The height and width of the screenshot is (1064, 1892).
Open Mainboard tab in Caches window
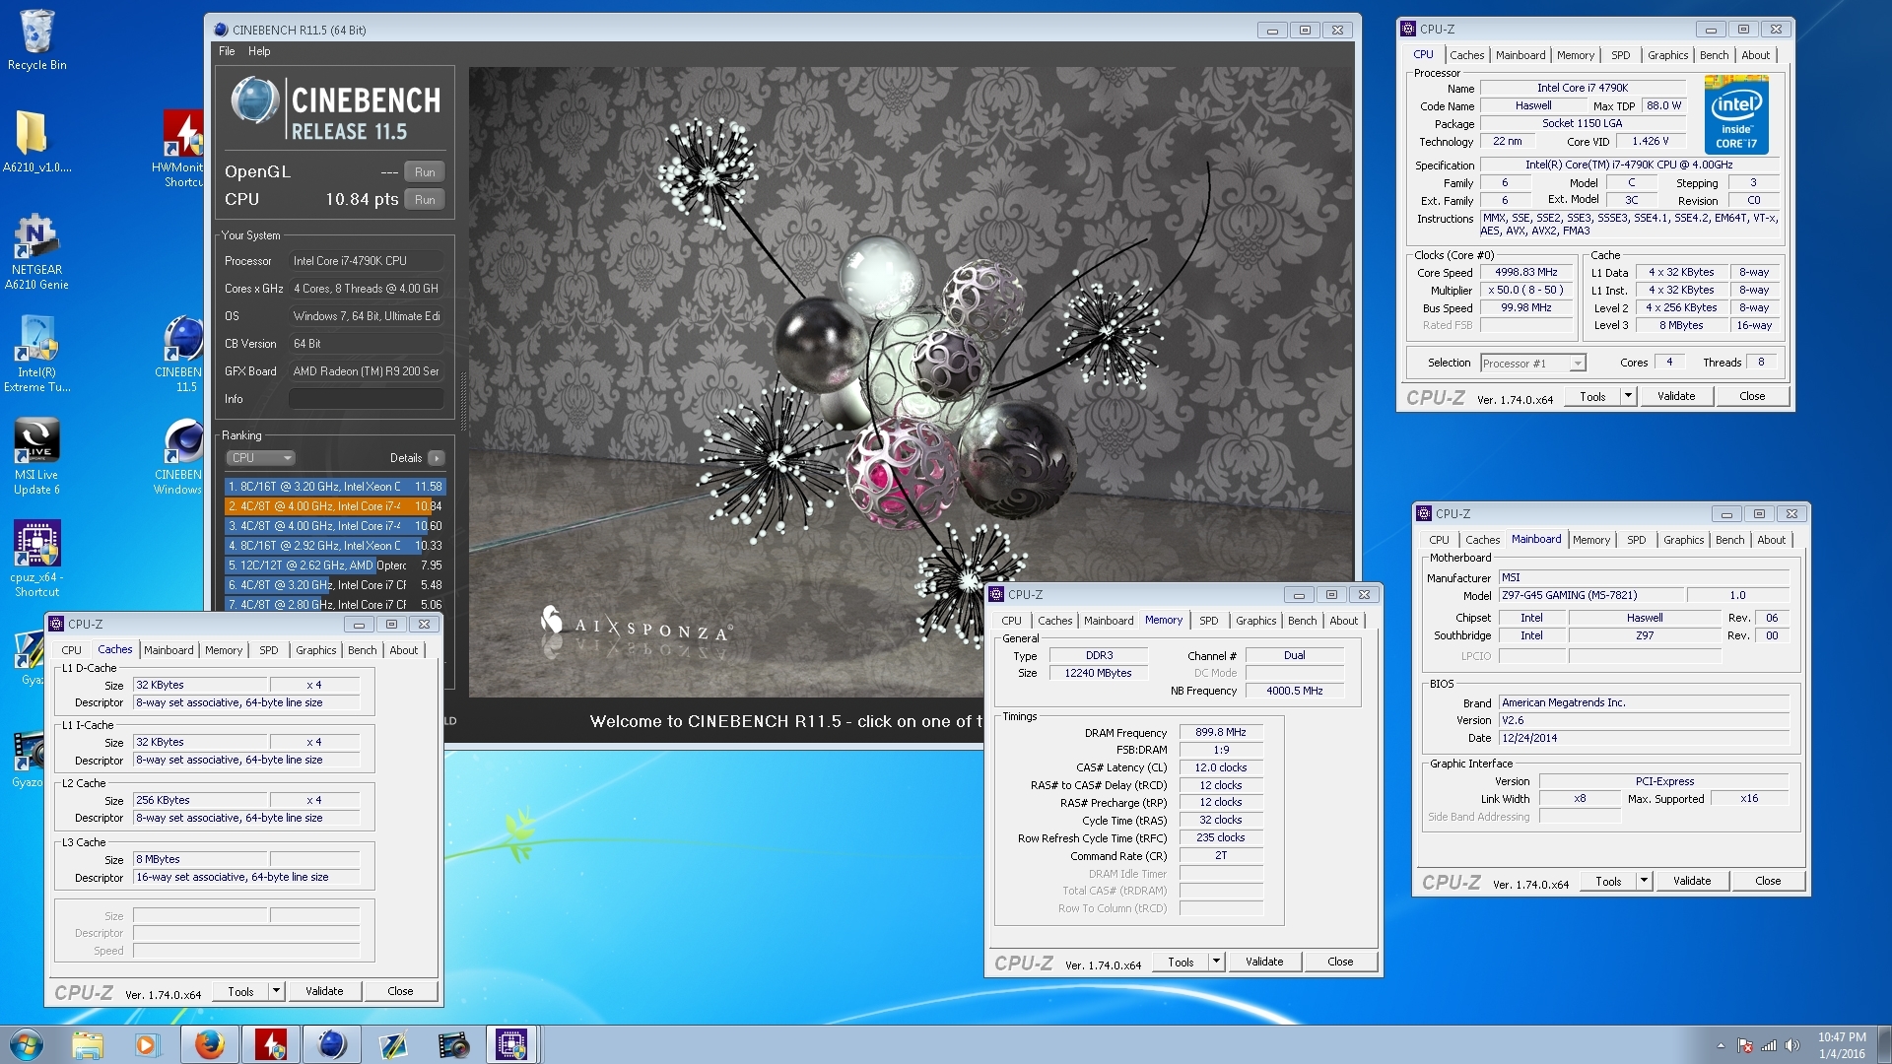click(169, 650)
